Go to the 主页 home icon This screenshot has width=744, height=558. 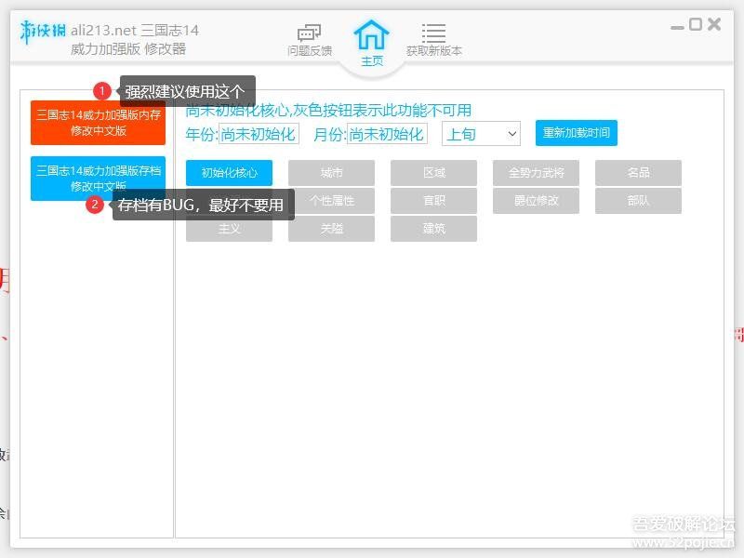pyautogui.click(x=371, y=35)
